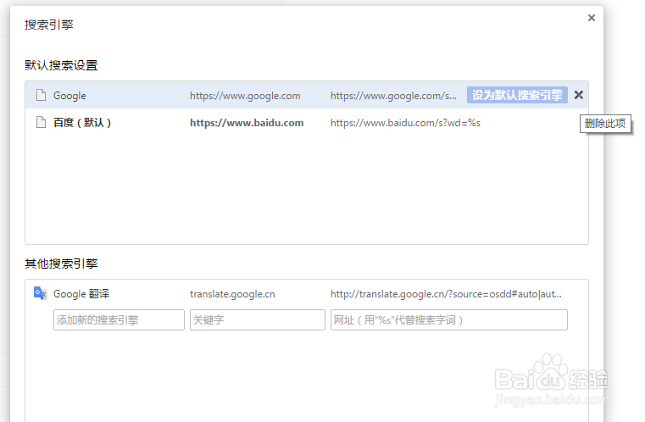This screenshot has width=645, height=422.
Task: Click keyword https://www.google.com
Action: [x=245, y=96]
